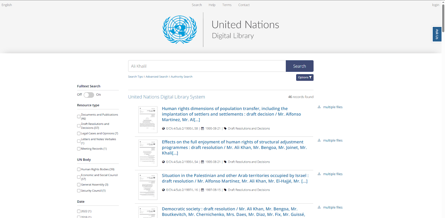Viewport: 445px width, 218px height.
Task: Click thumbnail of Effects on full enjoyment document
Action: (x=148, y=153)
